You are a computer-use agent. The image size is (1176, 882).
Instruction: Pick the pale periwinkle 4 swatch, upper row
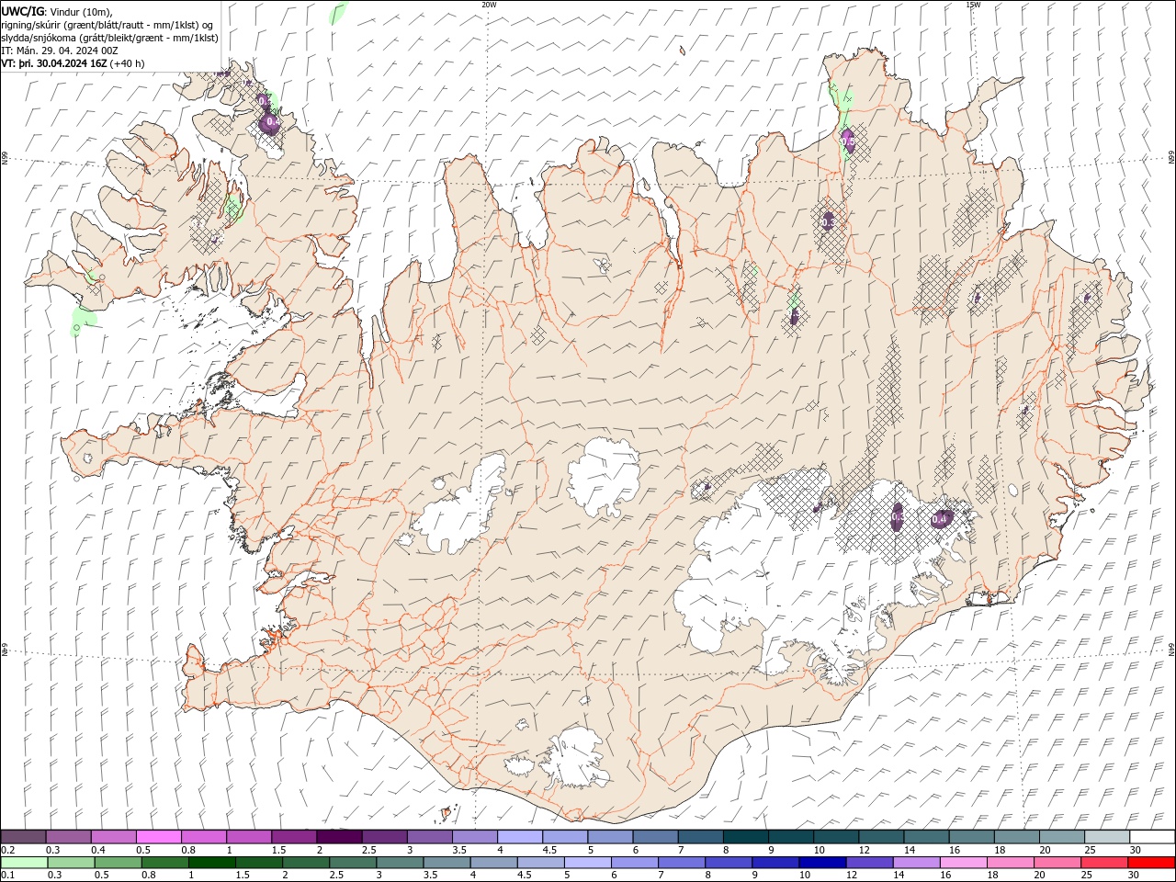coord(518,837)
